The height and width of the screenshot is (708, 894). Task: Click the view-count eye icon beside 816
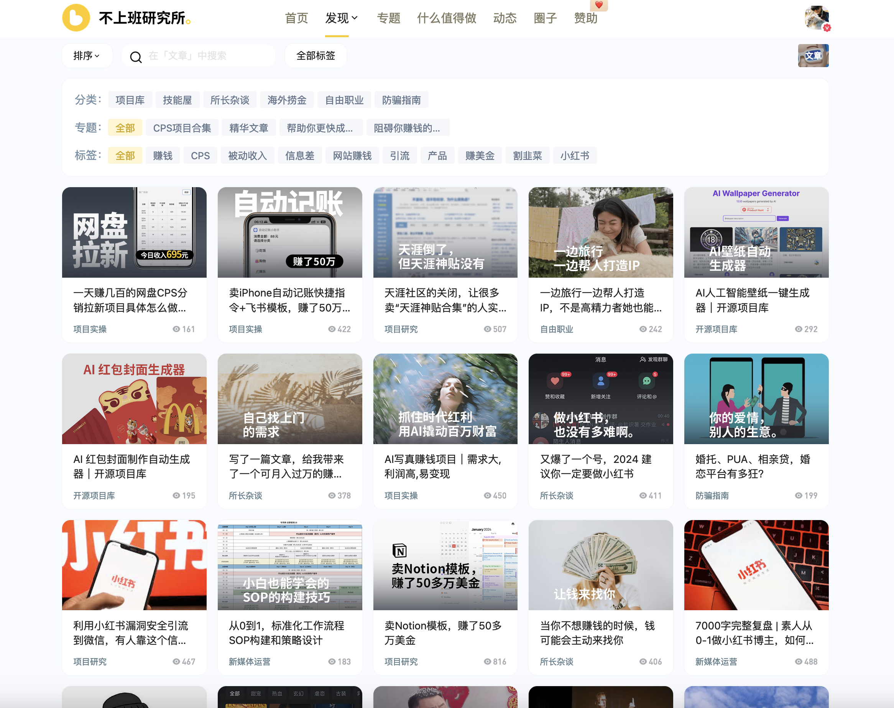(x=488, y=662)
